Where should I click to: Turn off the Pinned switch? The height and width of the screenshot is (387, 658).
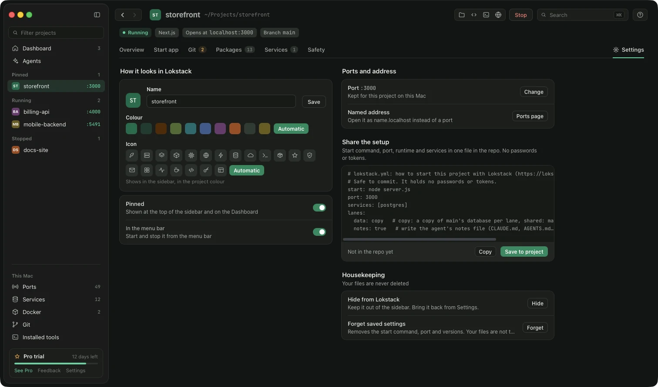coord(319,208)
